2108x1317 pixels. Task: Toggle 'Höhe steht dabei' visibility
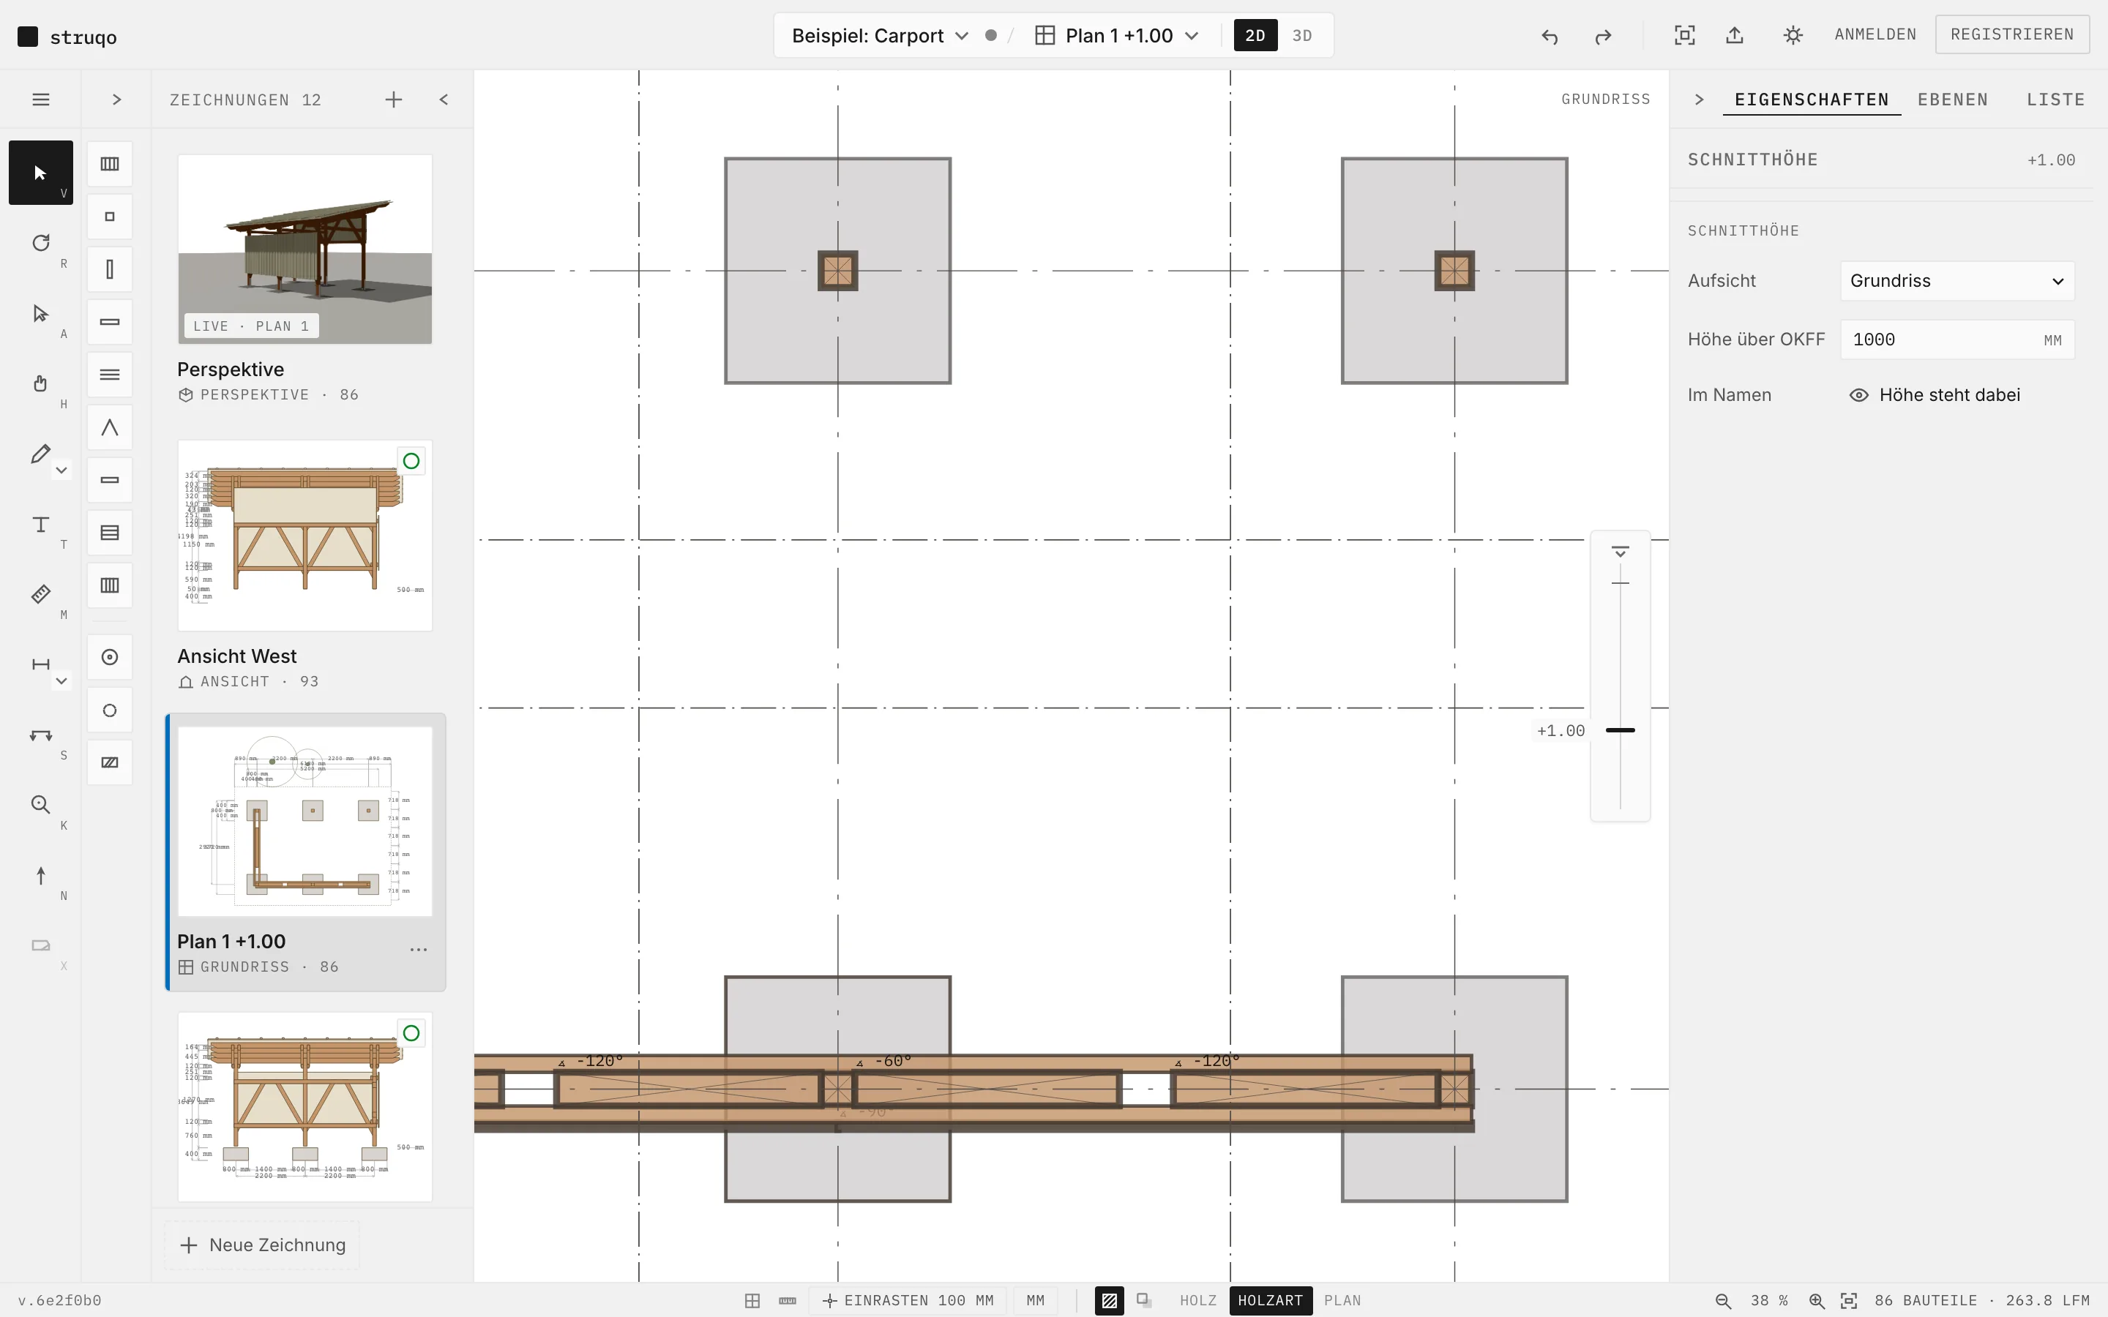(1934, 395)
